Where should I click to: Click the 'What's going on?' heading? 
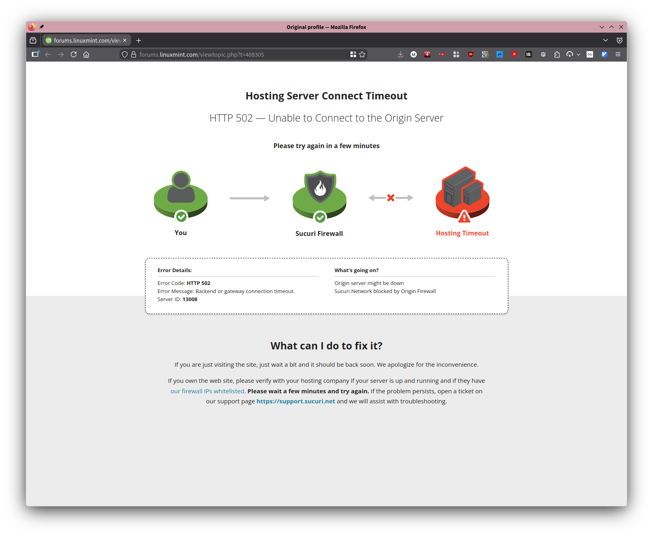356,271
